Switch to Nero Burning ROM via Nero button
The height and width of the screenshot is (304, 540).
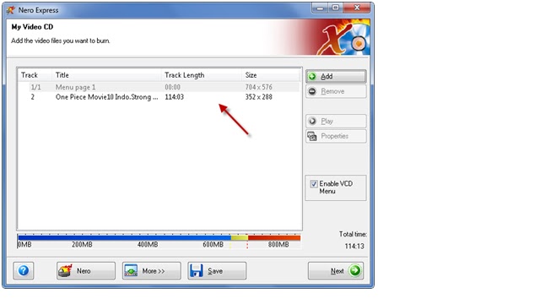[x=86, y=270]
